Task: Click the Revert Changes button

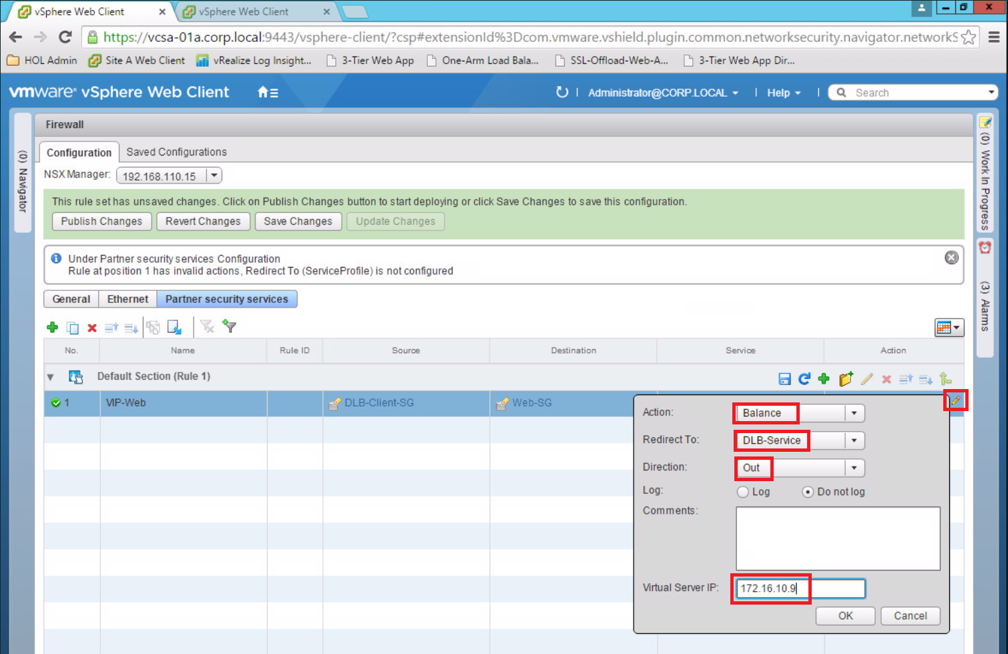Action: tap(203, 221)
